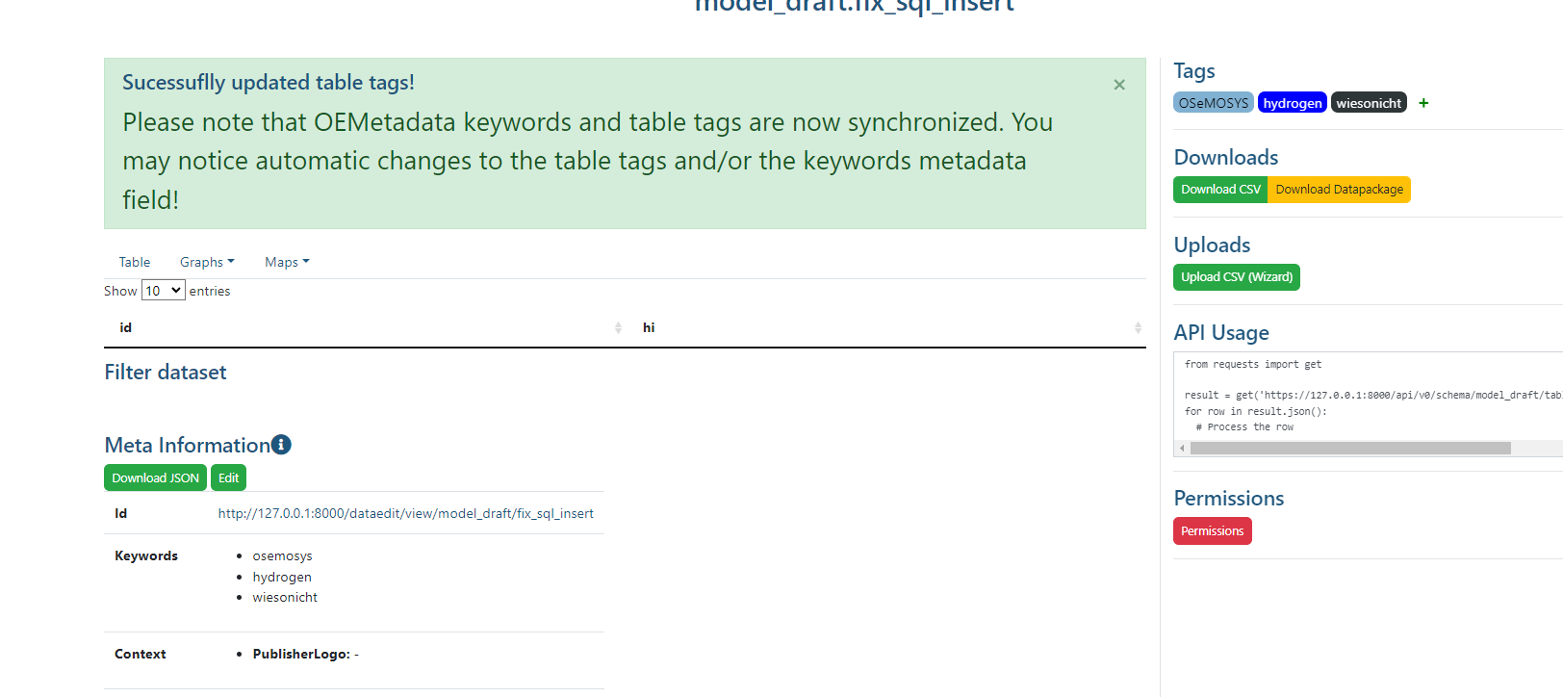
Task: Download the metadata JSON
Action: click(155, 478)
